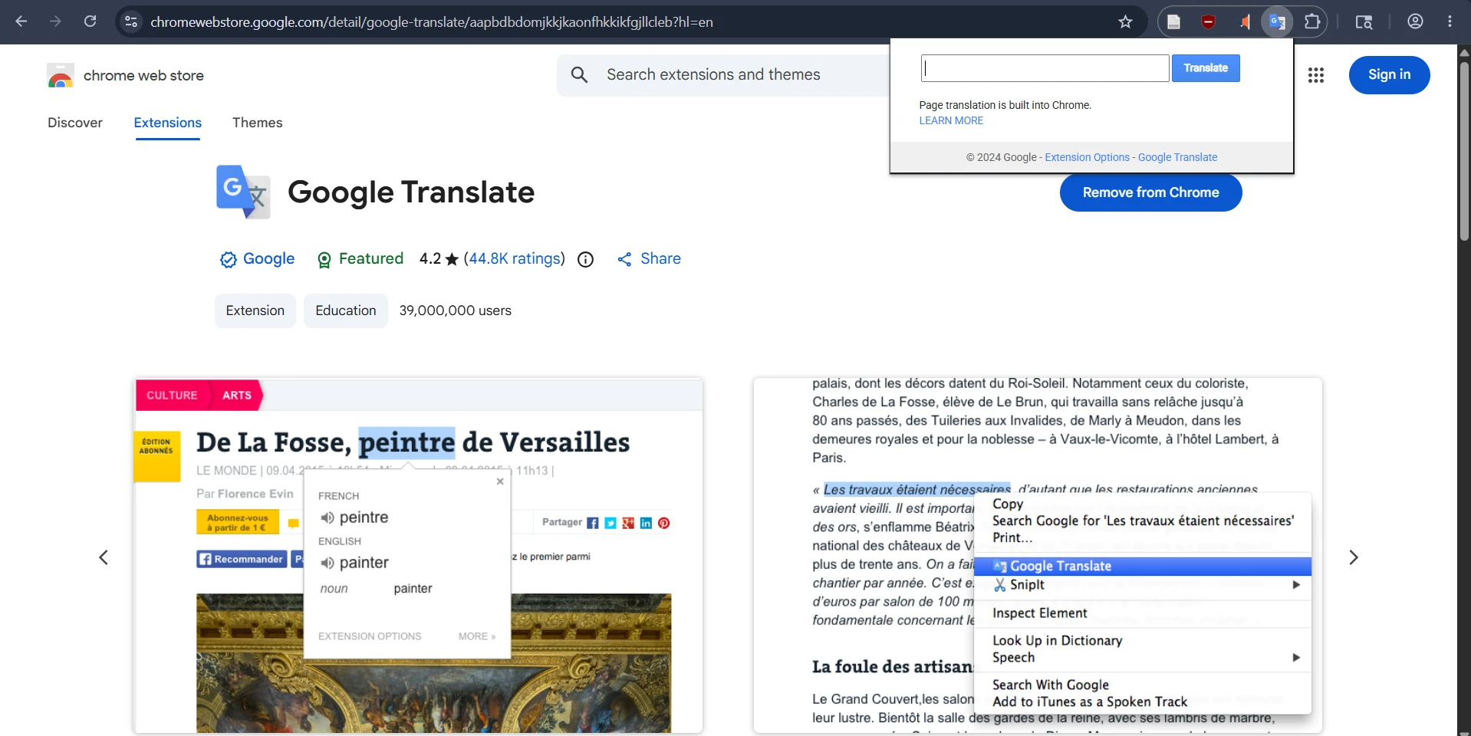Click the Chrome Web Store logo

point(61,76)
